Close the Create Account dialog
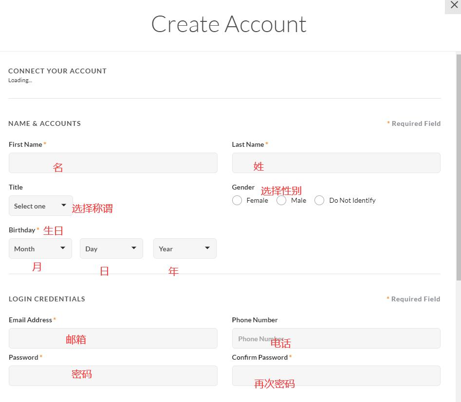Image resolution: width=461 pixels, height=402 pixels. (454, 5)
